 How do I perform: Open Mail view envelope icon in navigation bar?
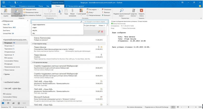(3, 103)
